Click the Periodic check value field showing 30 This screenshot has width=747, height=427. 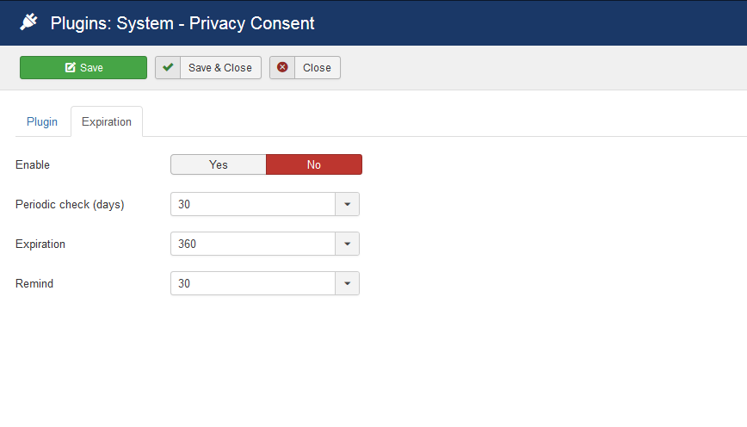252,204
